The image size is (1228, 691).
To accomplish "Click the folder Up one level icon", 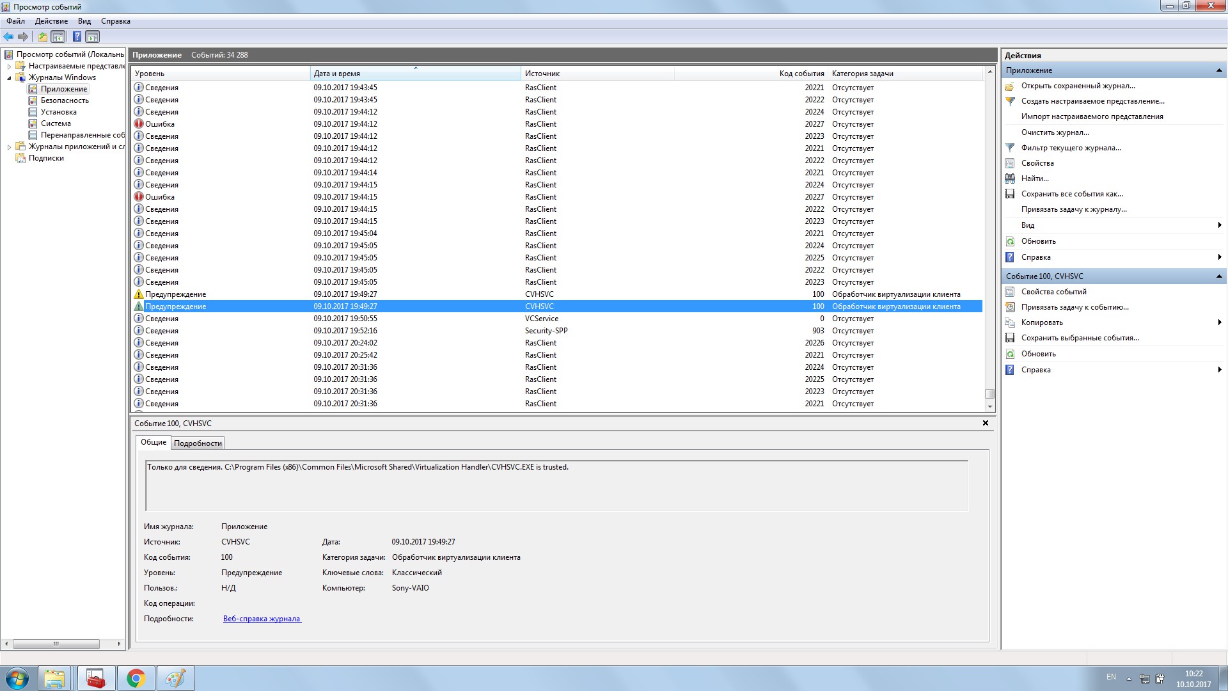I will tap(42, 36).
